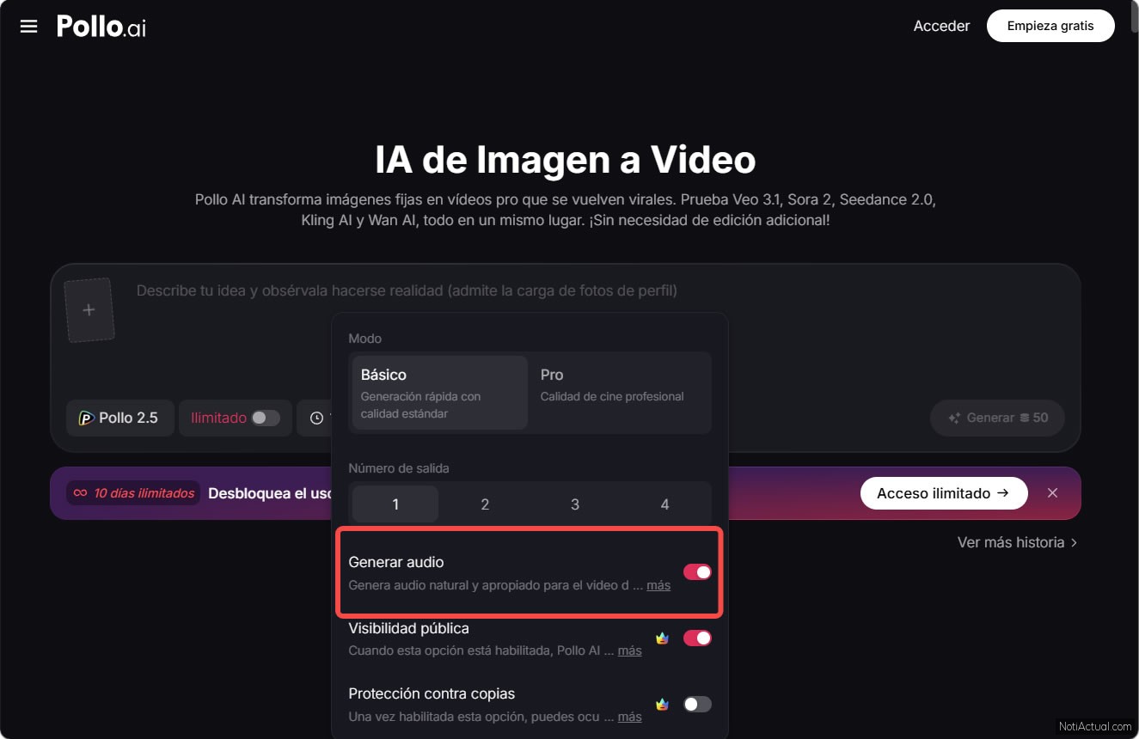Click the Pollo.ai logo

coord(101,26)
